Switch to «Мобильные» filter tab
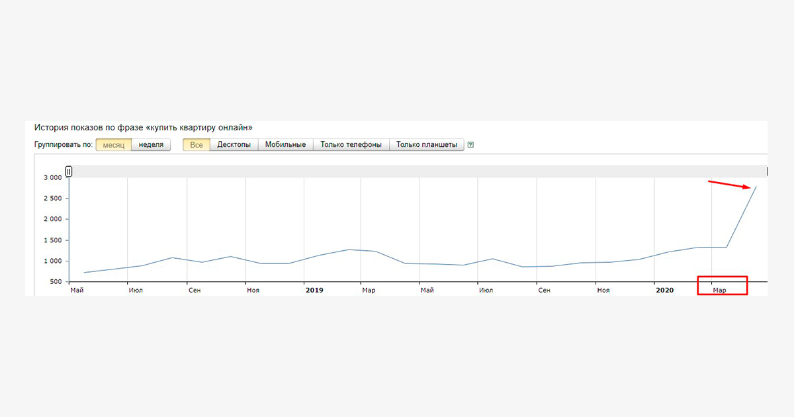This screenshot has height=417, width=794. click(x=286, y=145)
